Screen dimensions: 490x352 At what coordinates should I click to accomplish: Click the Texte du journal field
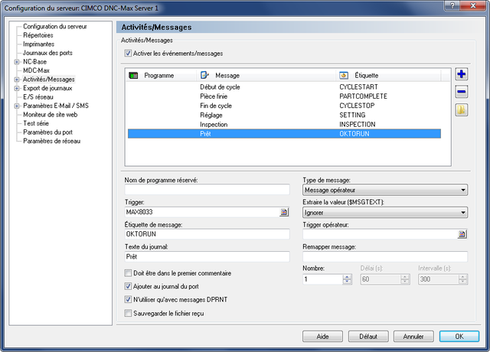coord(207,257)
